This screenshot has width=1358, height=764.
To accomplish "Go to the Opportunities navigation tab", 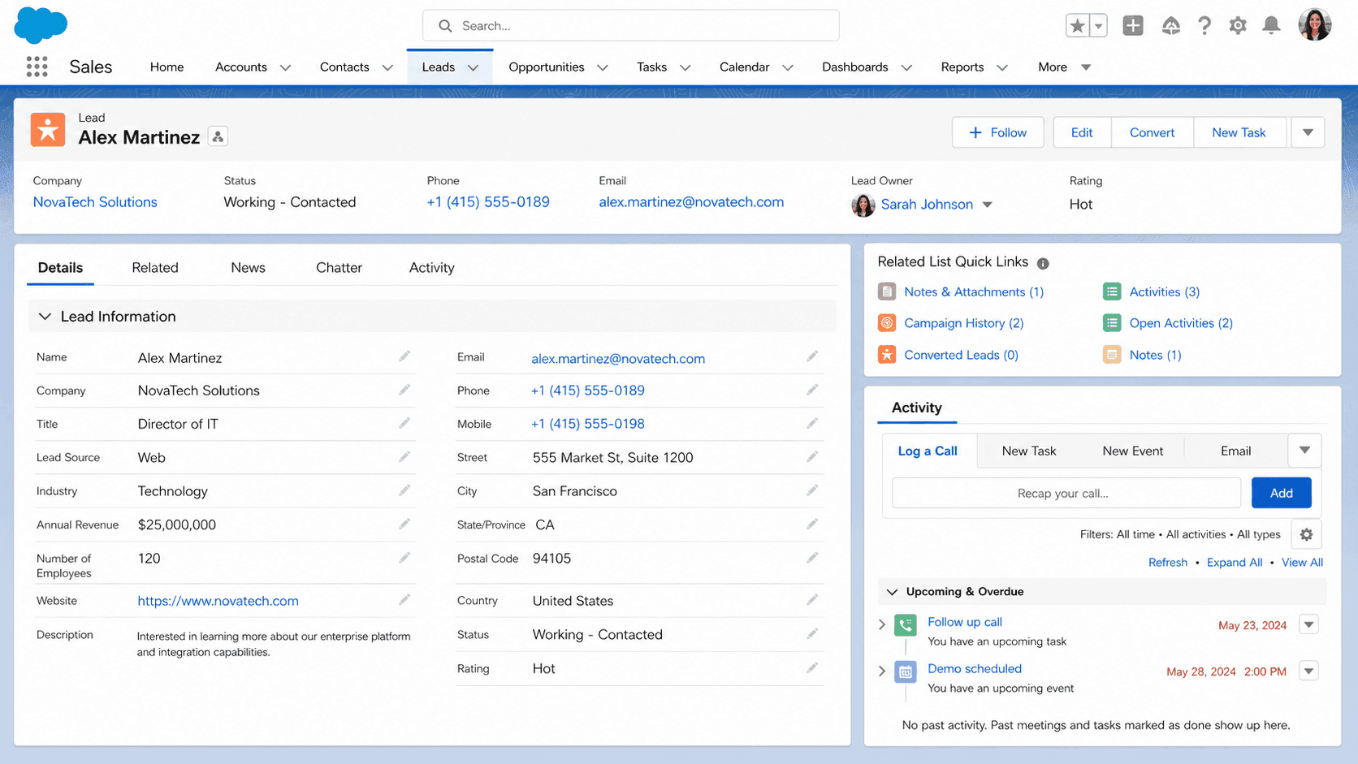I will coord(547,67).
